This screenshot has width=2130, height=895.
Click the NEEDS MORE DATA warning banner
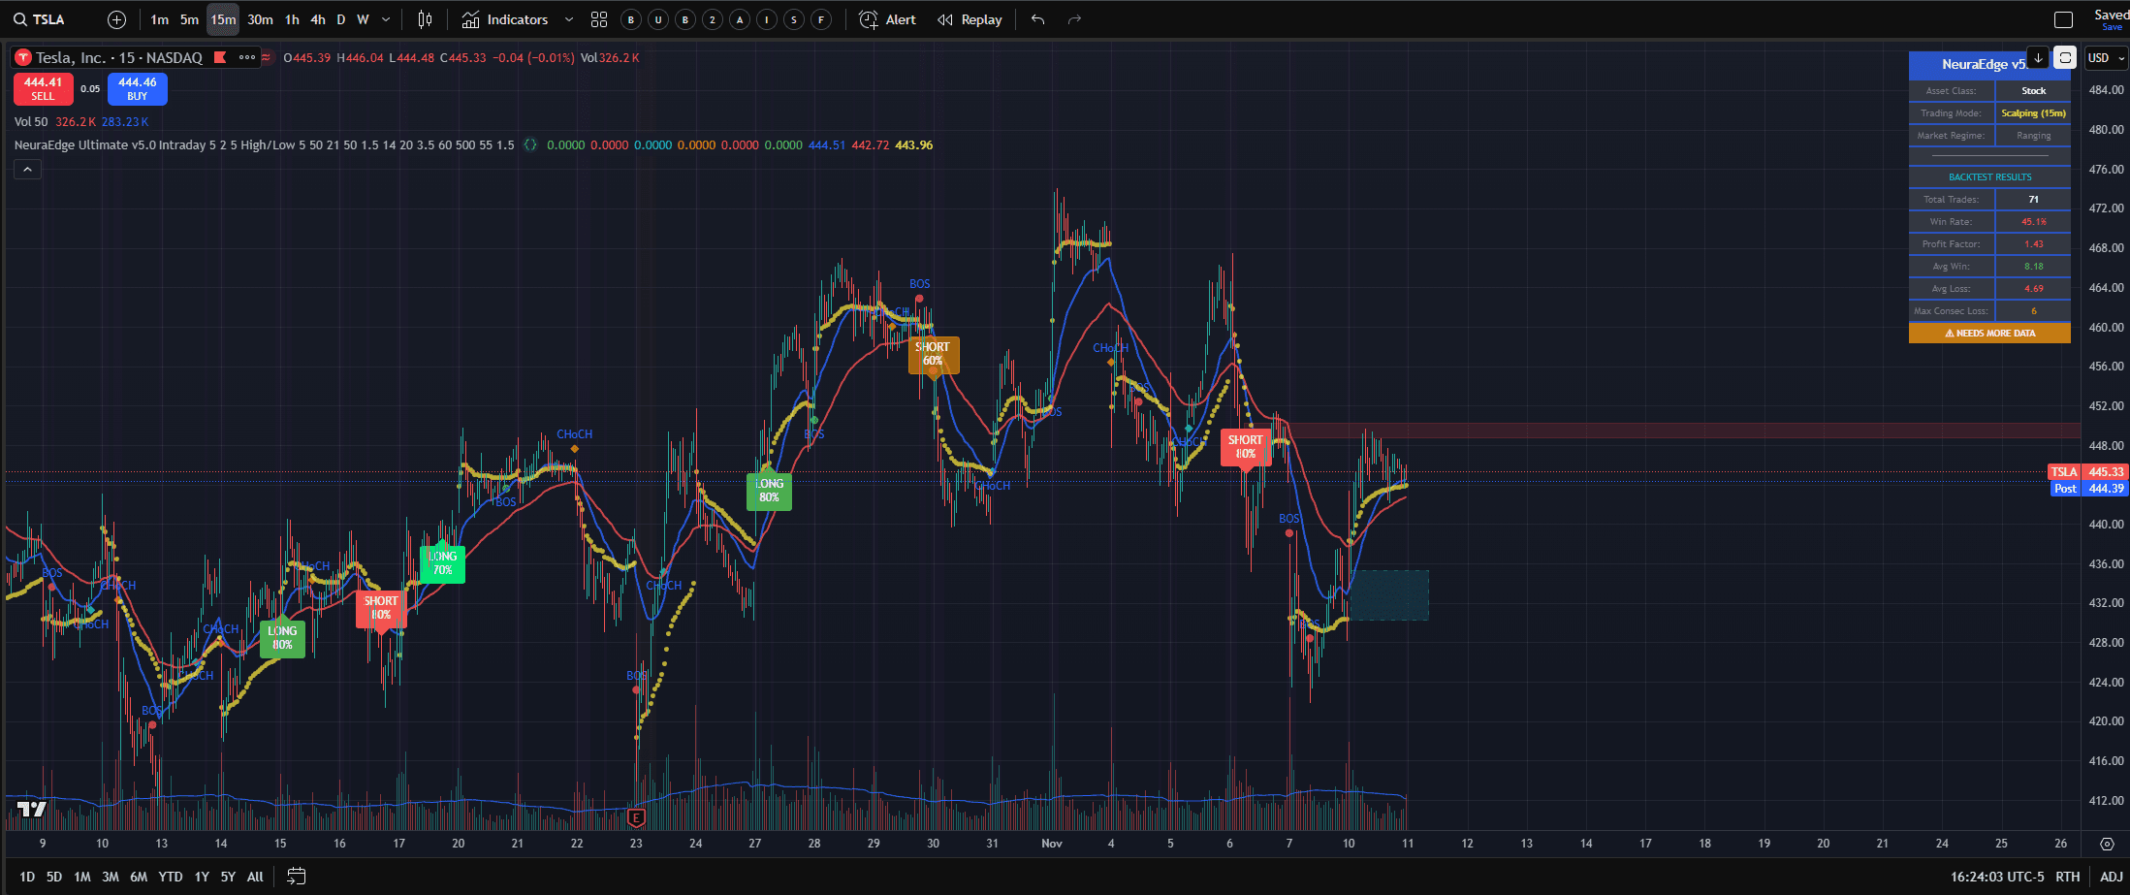point(1989,332)
